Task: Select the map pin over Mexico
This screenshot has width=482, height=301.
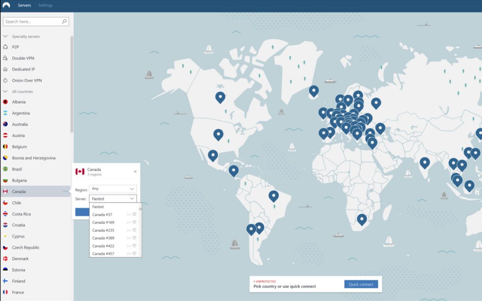Action: coord(213,155)
